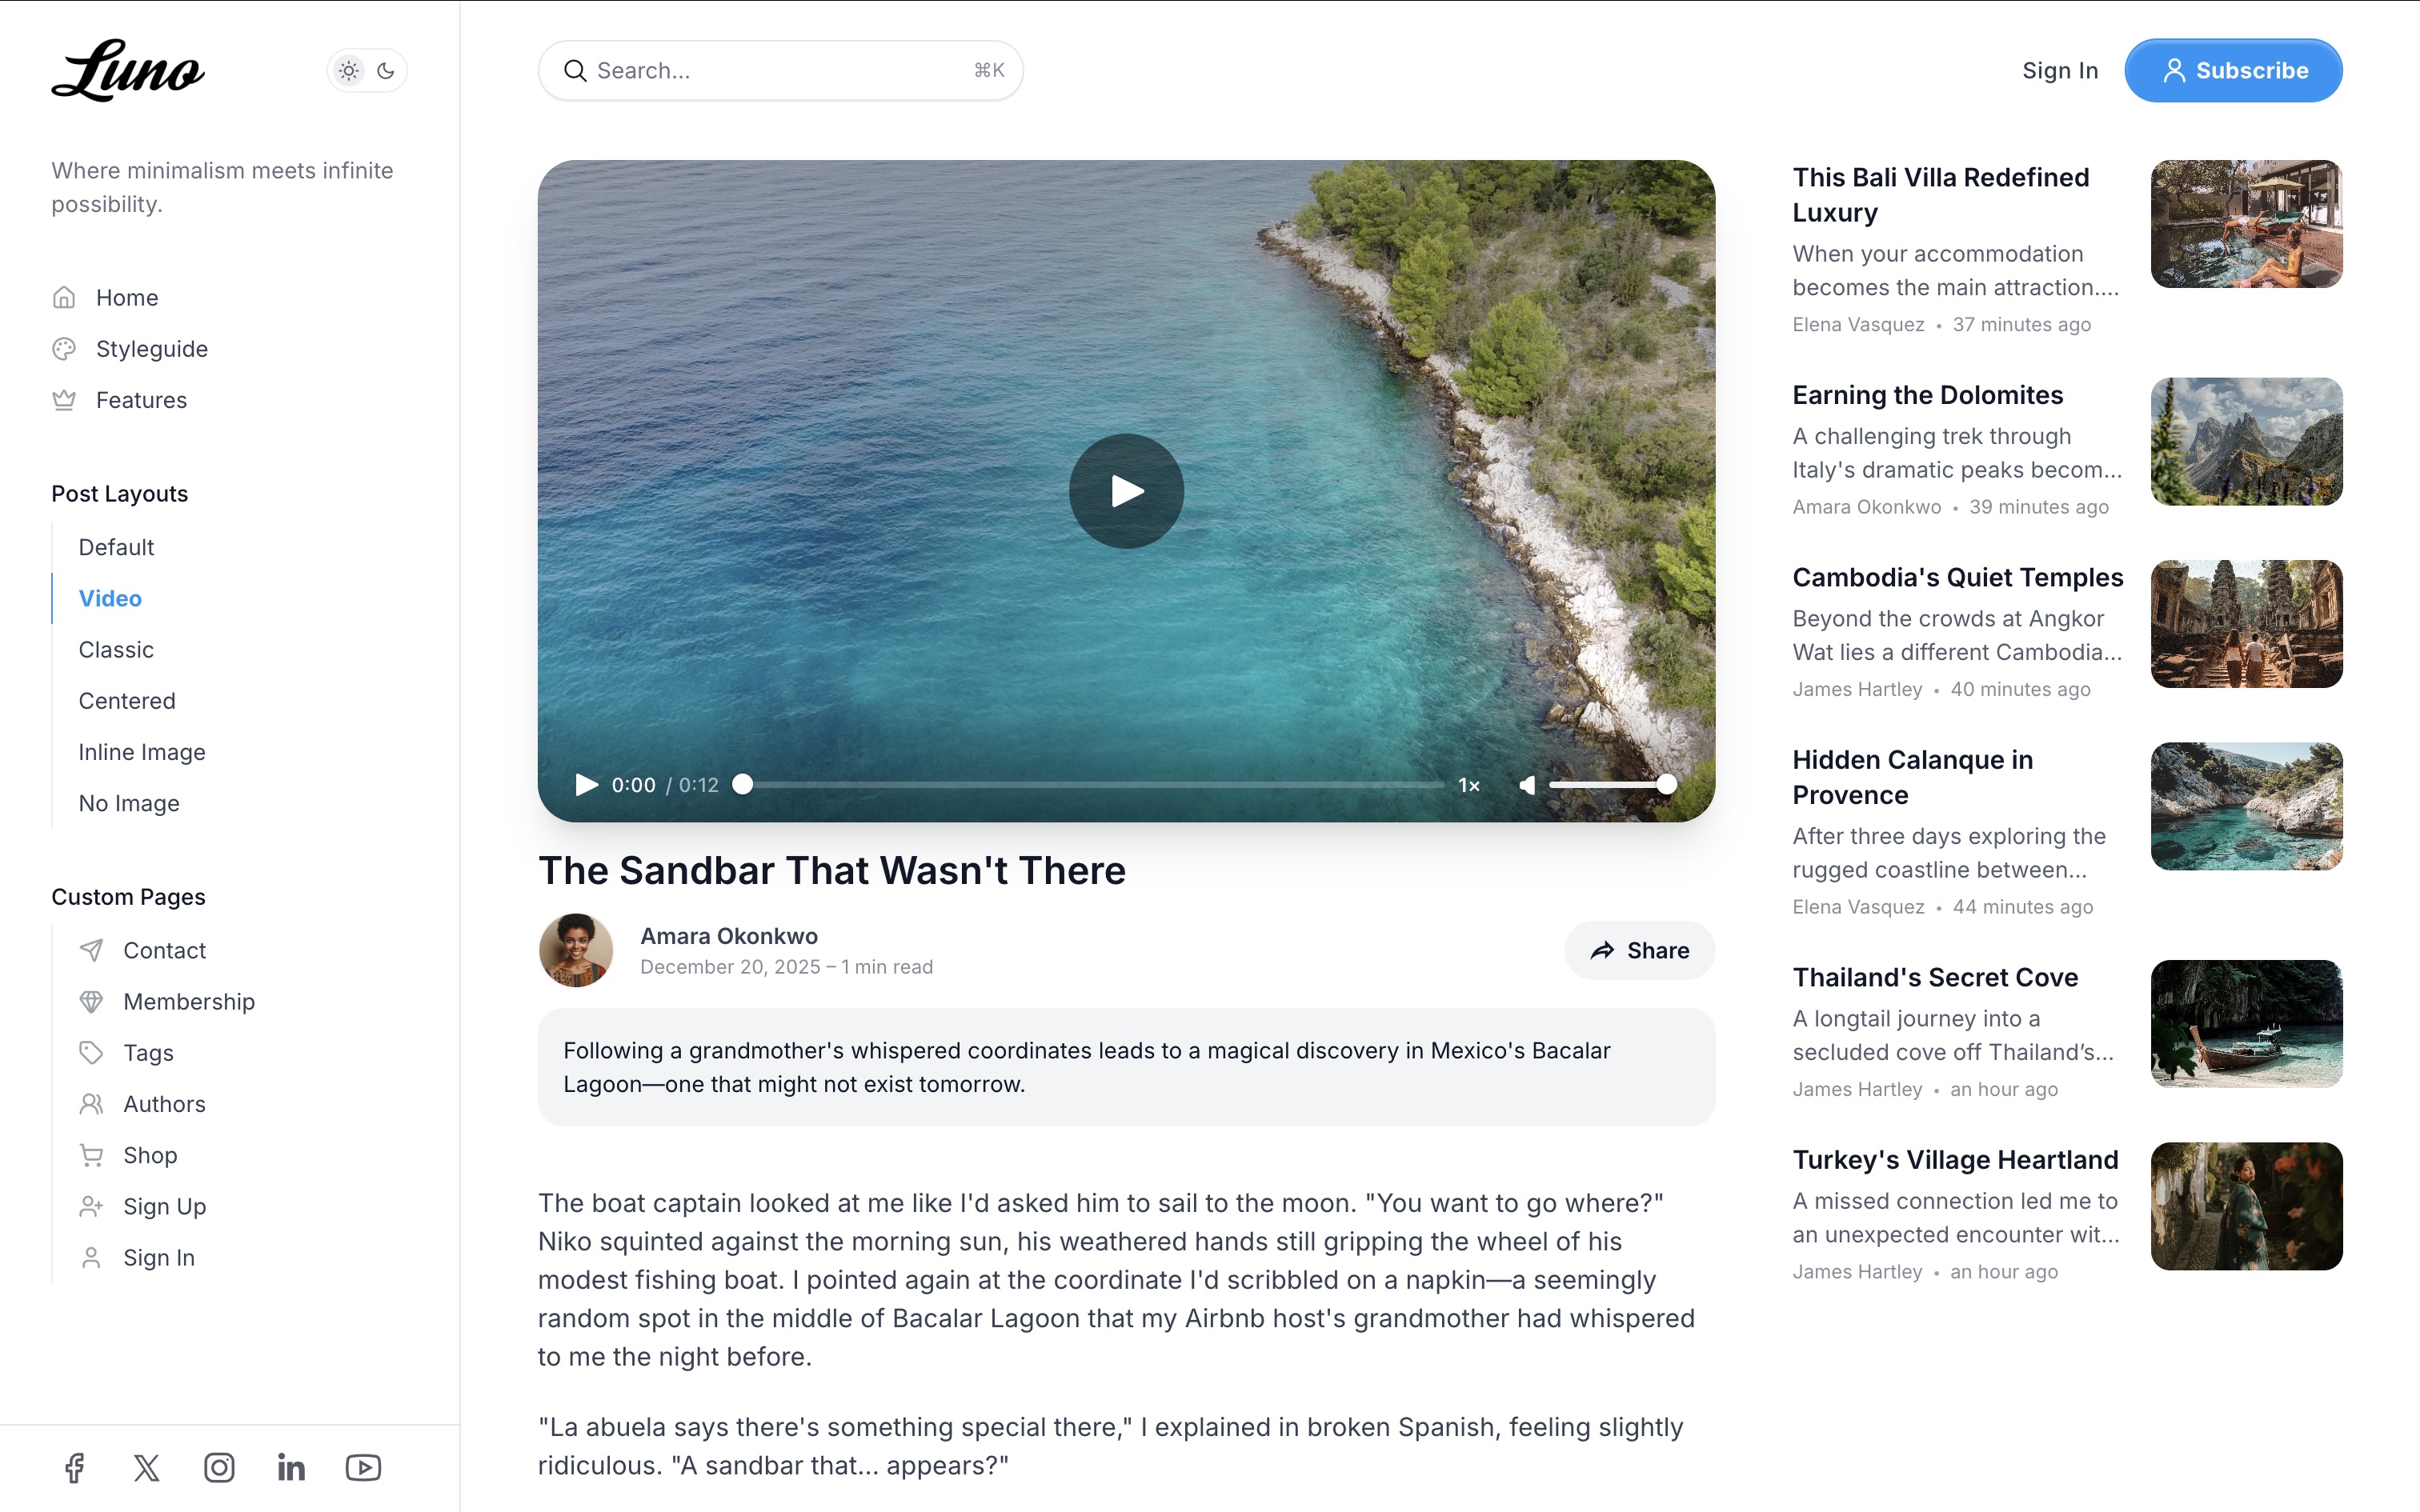Screen dimensions: 2420x1512
Task: Switch to the Classic post layout
Action: point(115,649)
